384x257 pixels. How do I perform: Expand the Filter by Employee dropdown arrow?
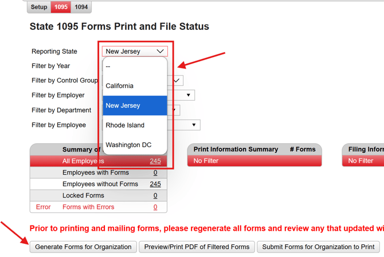[x=194, y=125]
